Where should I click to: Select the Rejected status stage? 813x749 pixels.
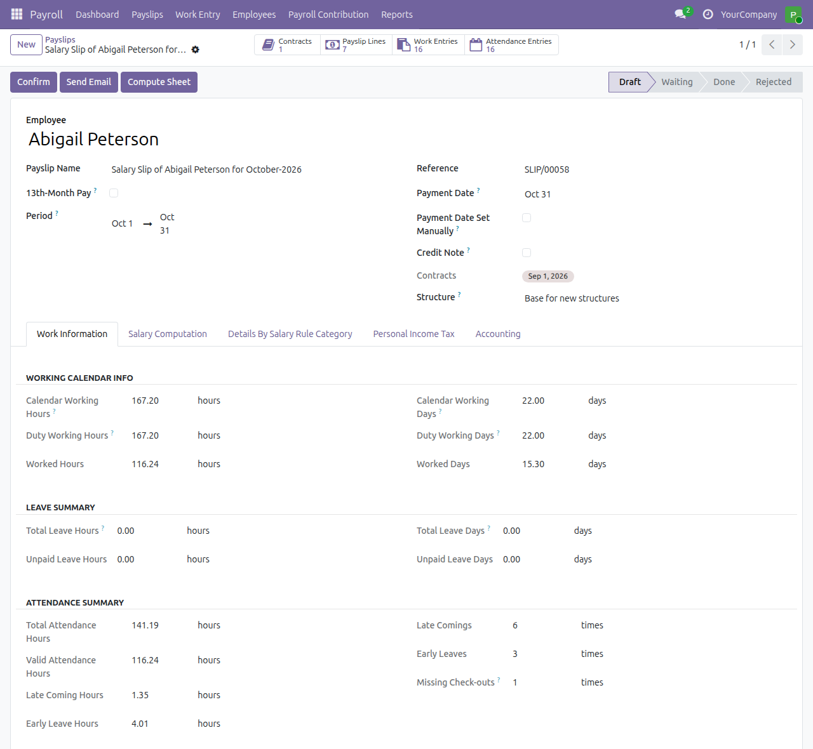(774, 82)
